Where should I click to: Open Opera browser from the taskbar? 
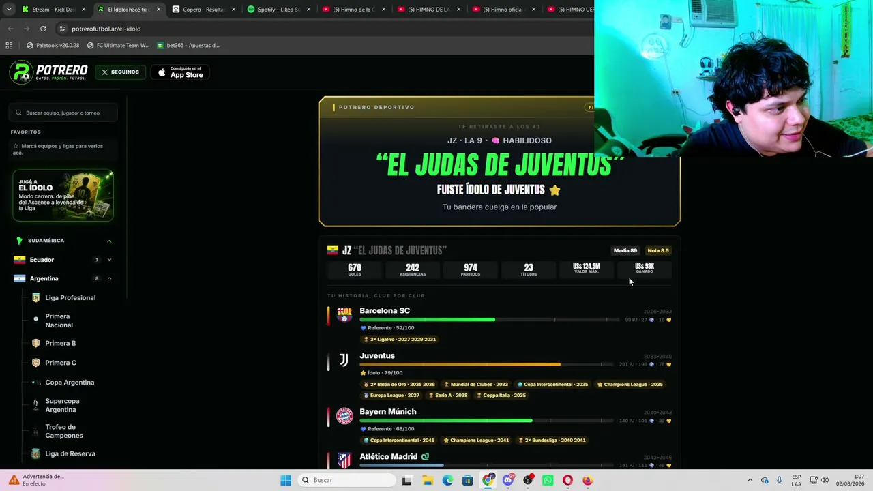[567, 480]
